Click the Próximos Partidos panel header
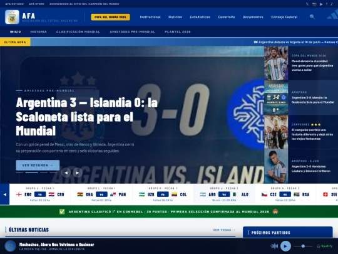Image resolution: width=338 pixels, height=254 pixels. coord(287,233)
